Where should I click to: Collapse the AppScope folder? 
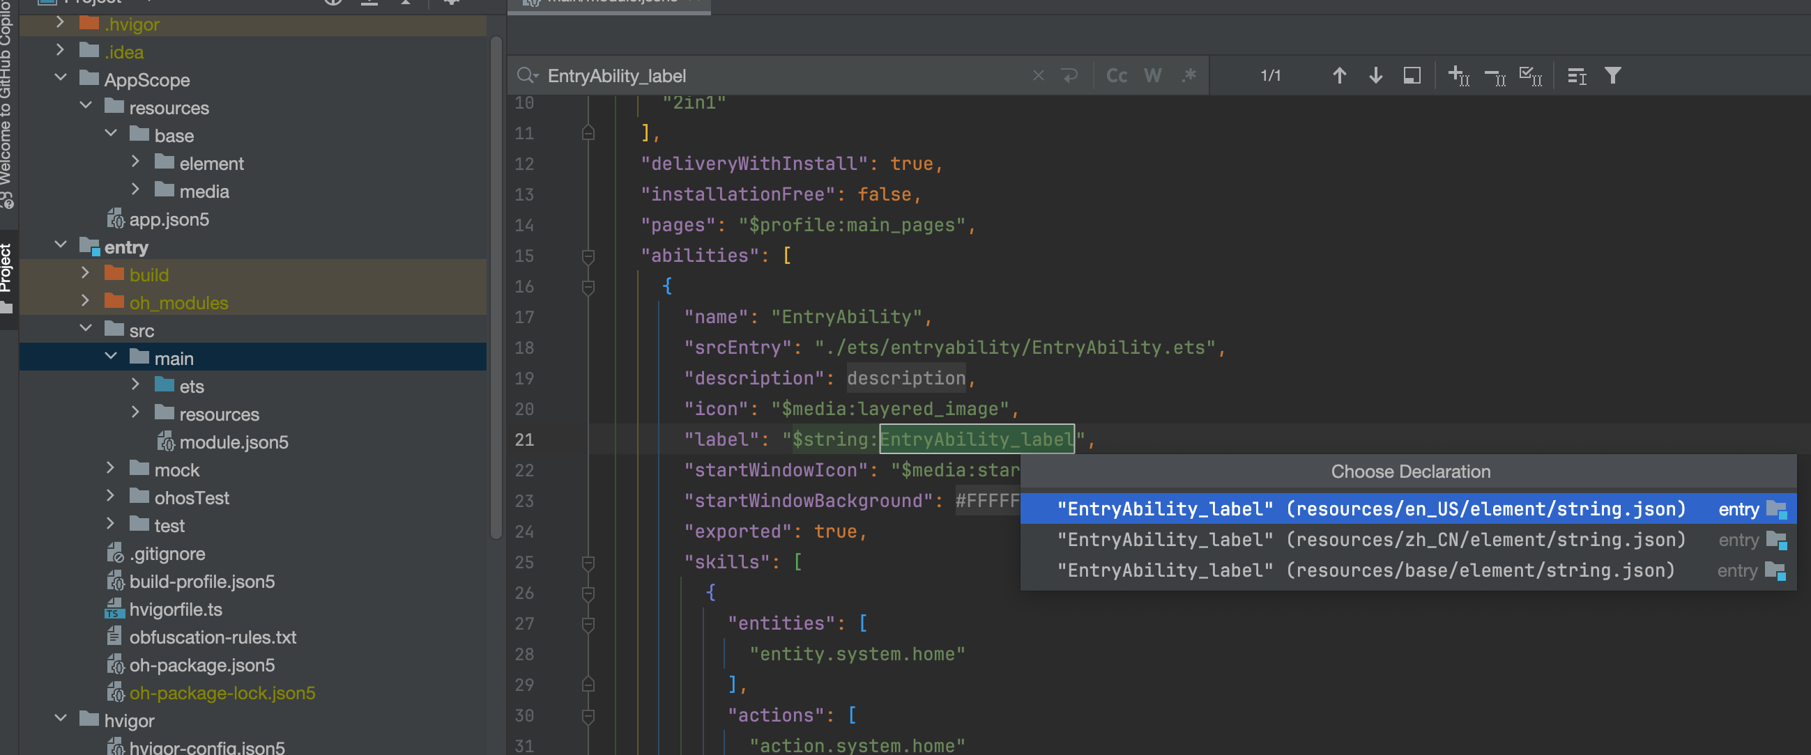61,78
